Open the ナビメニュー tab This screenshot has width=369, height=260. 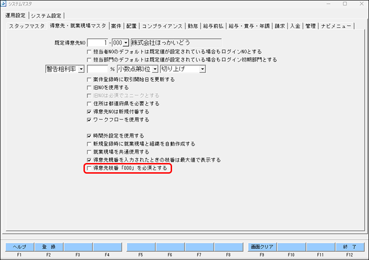point(336,26)
